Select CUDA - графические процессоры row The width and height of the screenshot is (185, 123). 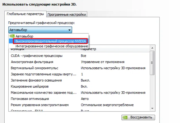pyautogui.click(x=79, y=56)
